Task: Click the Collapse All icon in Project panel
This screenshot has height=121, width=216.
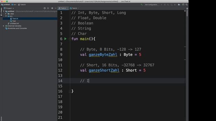Action: (48, 8)
